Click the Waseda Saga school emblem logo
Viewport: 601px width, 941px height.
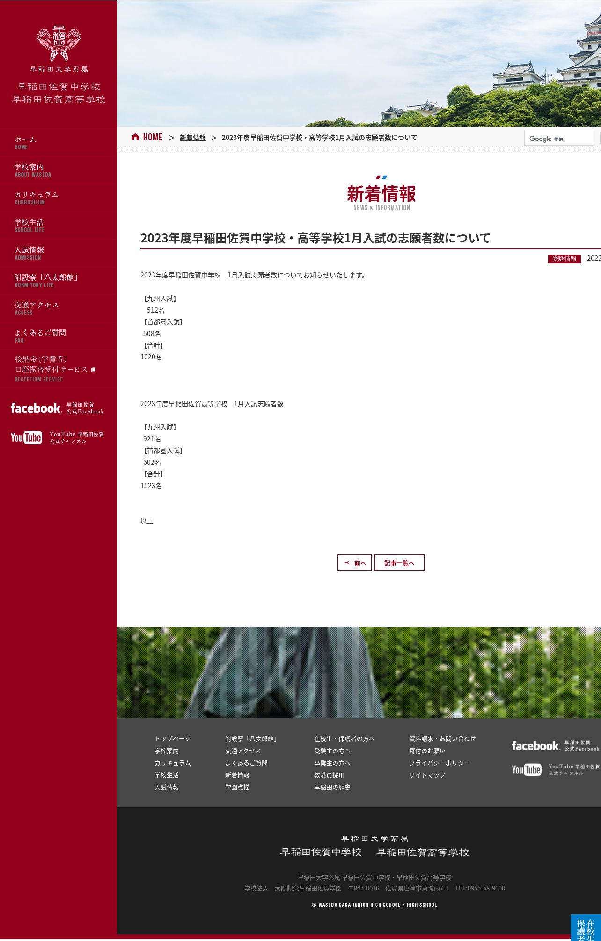pos(59,44)
